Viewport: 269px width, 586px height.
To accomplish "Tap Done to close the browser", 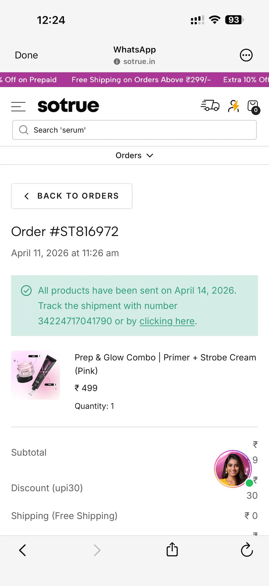I will [x=26, y=55].
